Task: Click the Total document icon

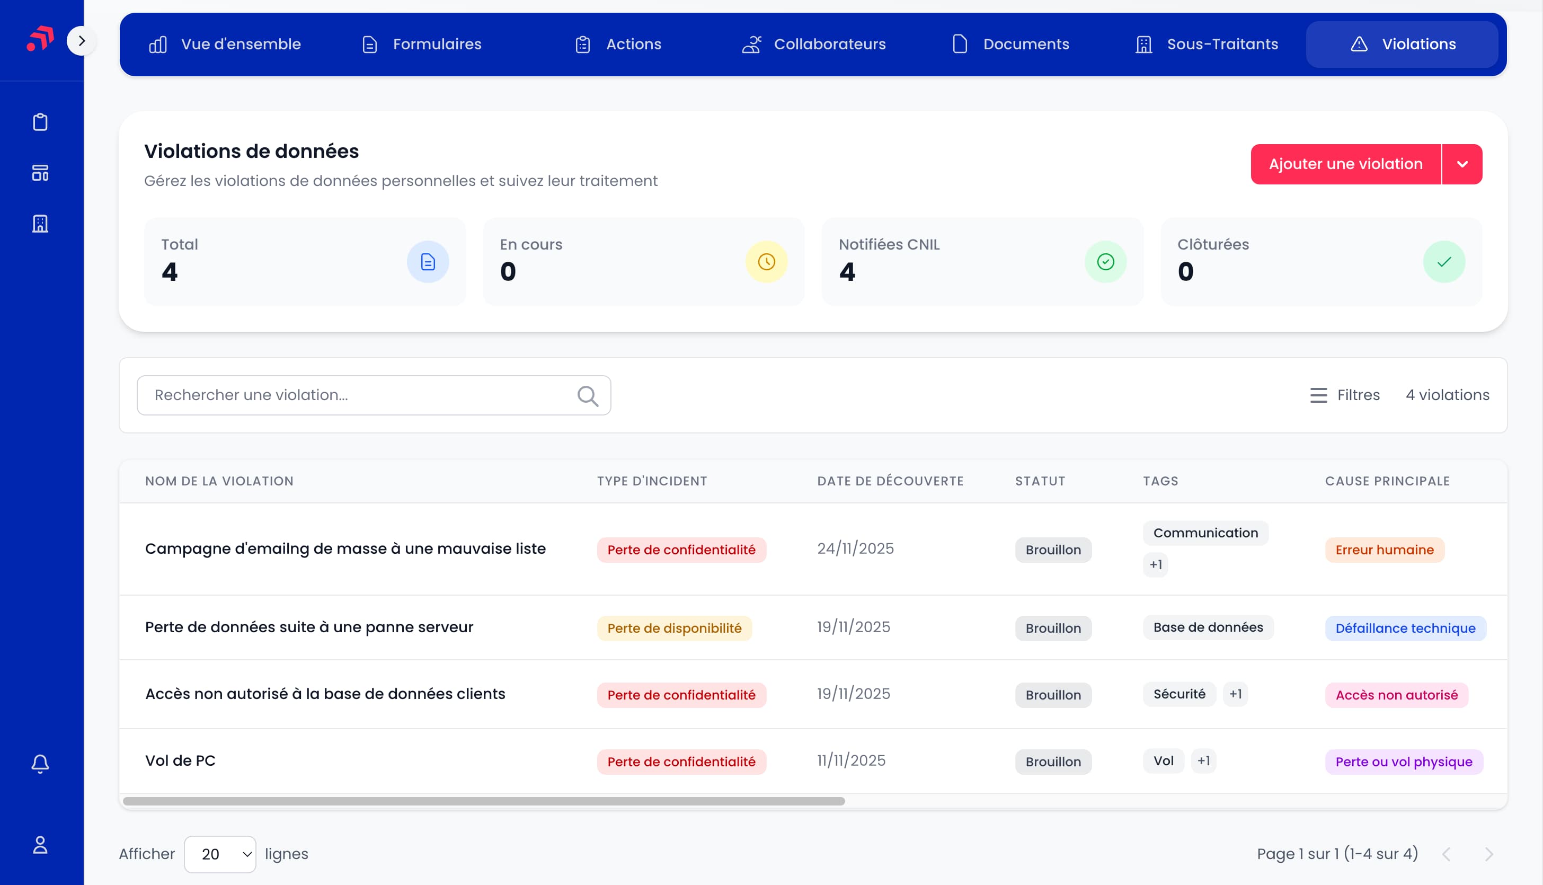Action: pos(428,262)
